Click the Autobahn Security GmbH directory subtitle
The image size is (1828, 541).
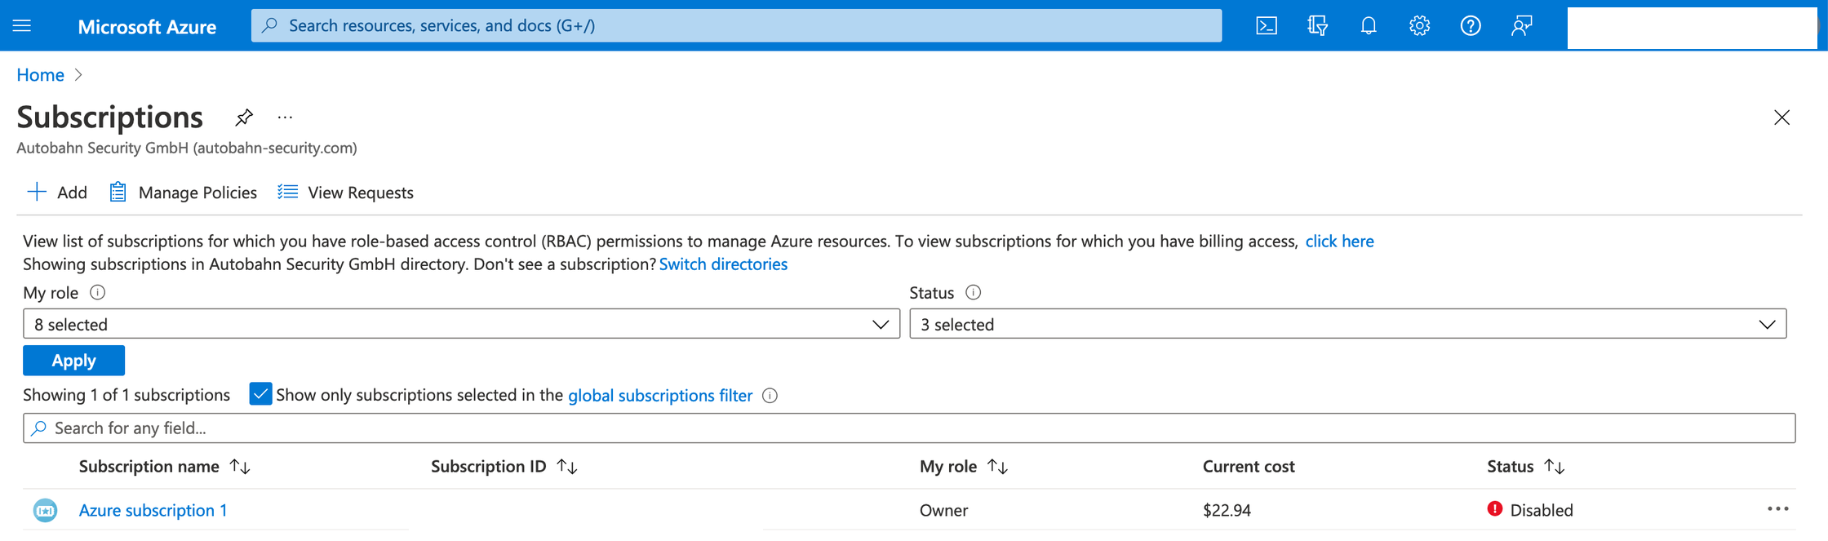click(x=187, y=148)
